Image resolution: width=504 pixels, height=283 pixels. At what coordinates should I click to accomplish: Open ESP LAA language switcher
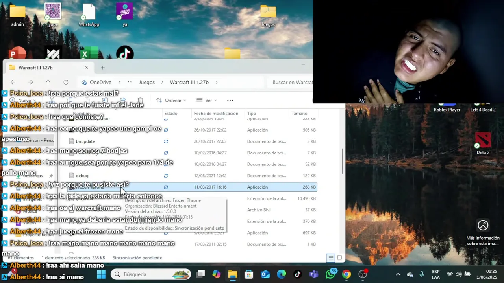436,274
